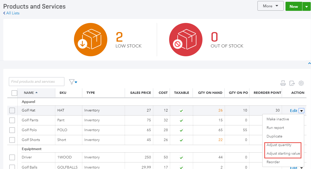Click Golf Hat reorder point 30
311x169 pixels.
coord(277,110)
